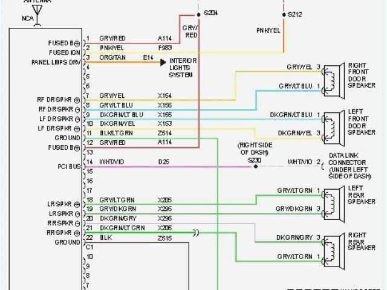Click the left rear speaker symbol

point(331,200)
